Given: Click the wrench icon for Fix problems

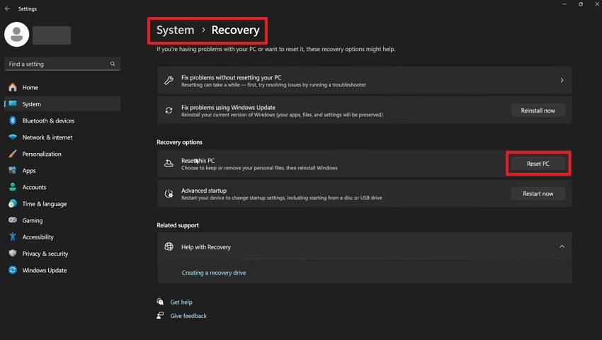Looking at the screenshot, I should click(x=169, y=80).
